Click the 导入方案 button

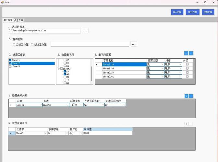click(177, 12)
